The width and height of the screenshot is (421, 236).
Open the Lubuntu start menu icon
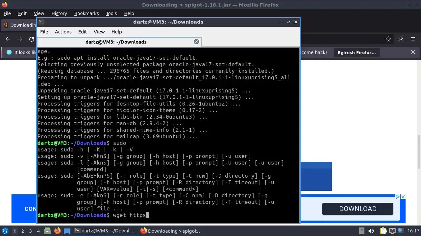click(5, 231)
